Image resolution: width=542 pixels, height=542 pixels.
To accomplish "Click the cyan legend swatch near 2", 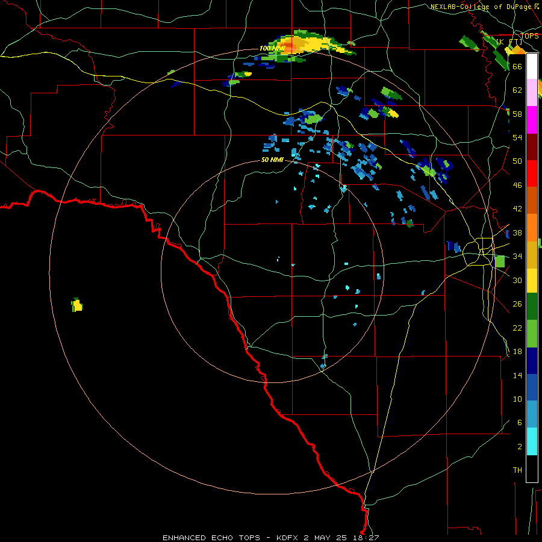I will [532, 441].
